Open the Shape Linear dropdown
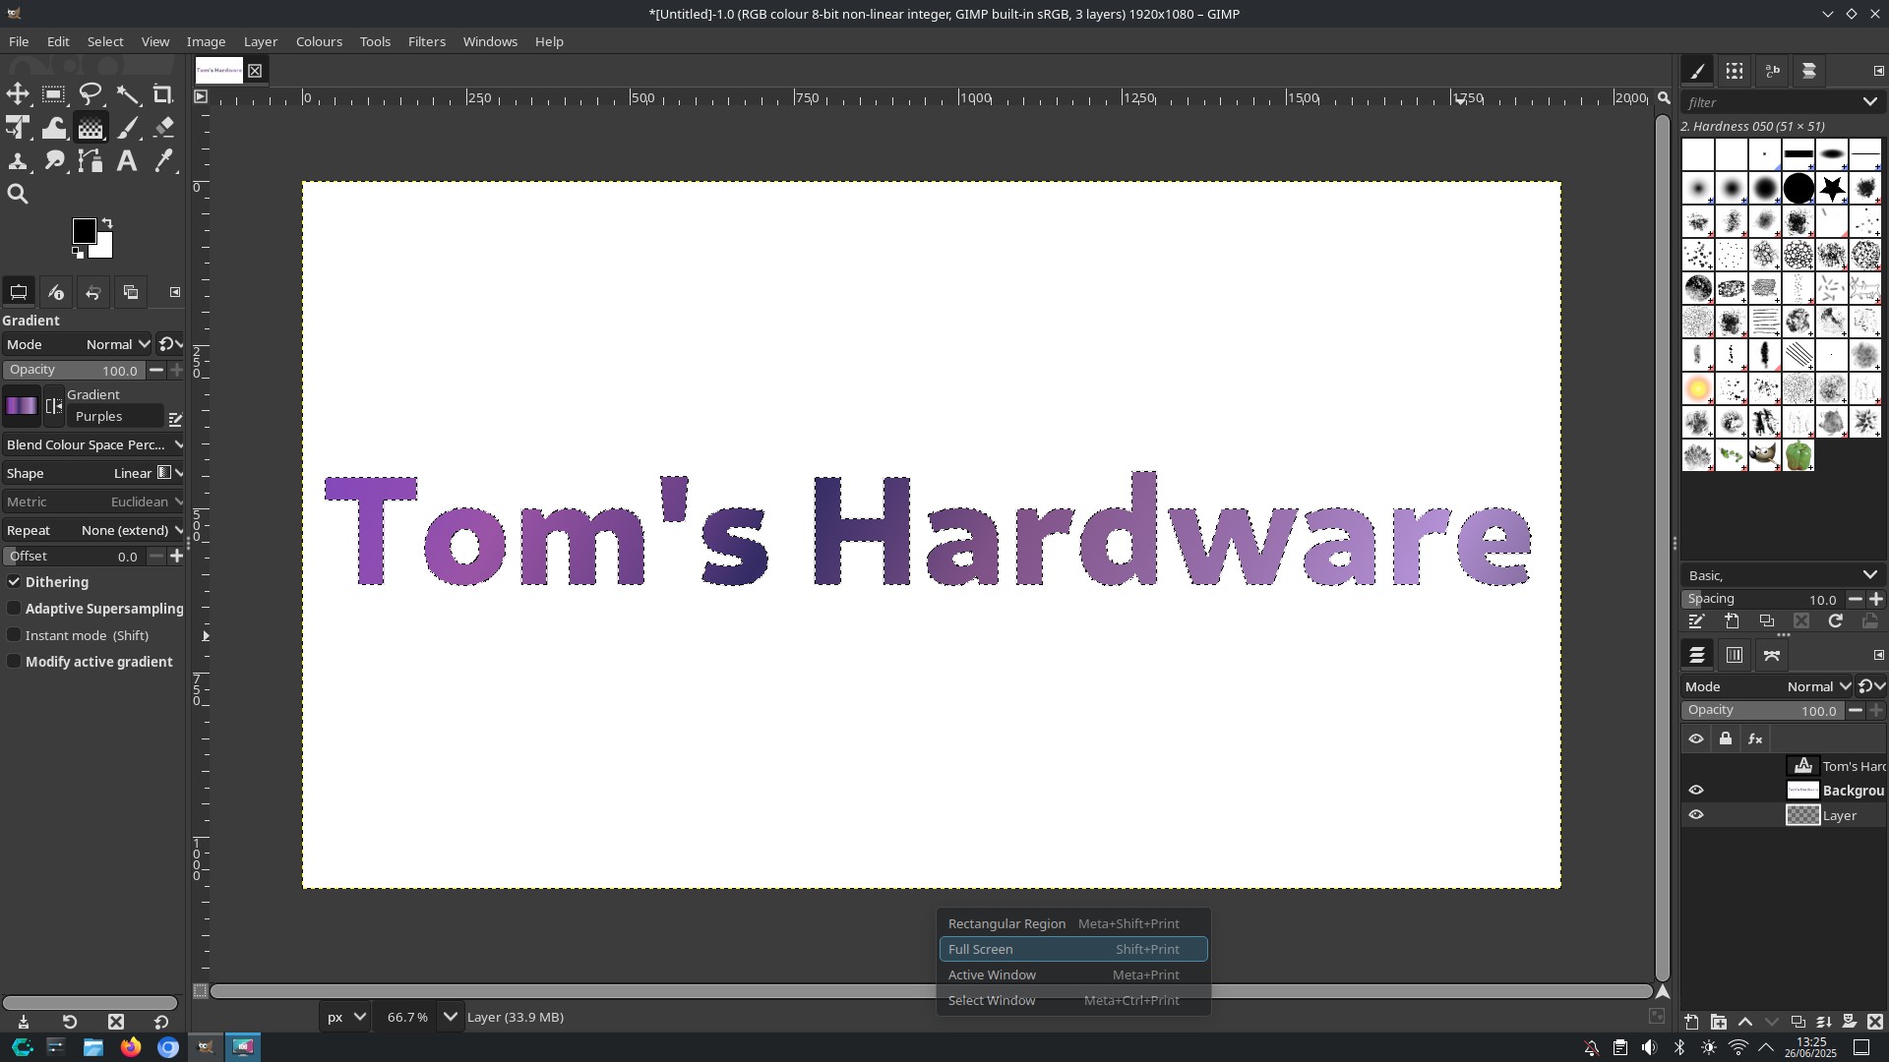The image size is (1889, 1062). tap(93, 473)
